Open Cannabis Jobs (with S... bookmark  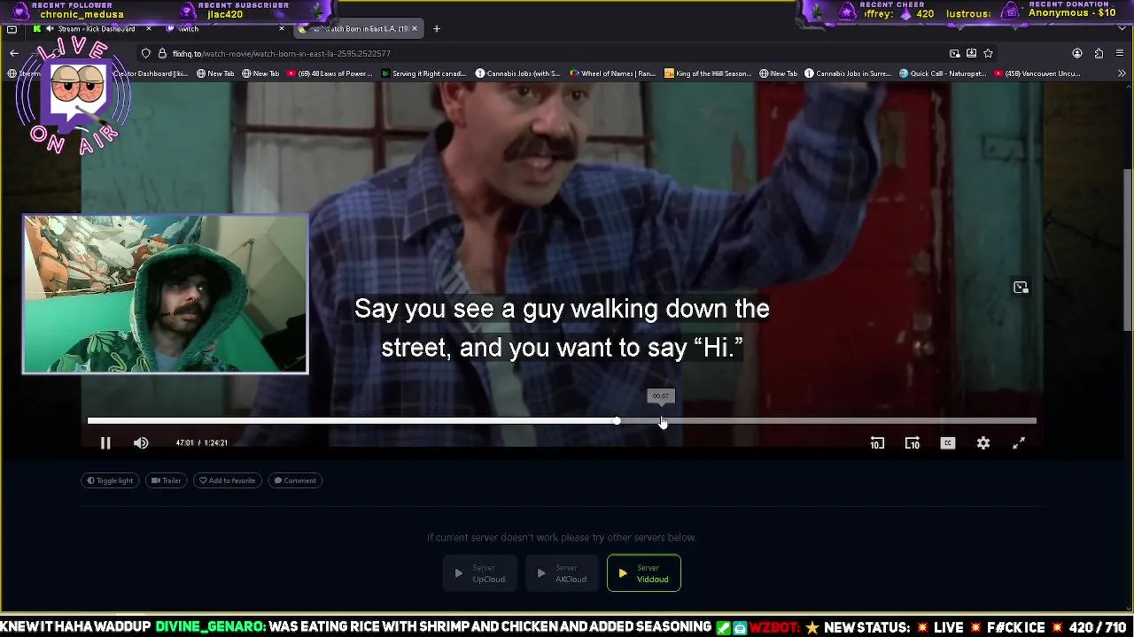(x=518, y=74)
